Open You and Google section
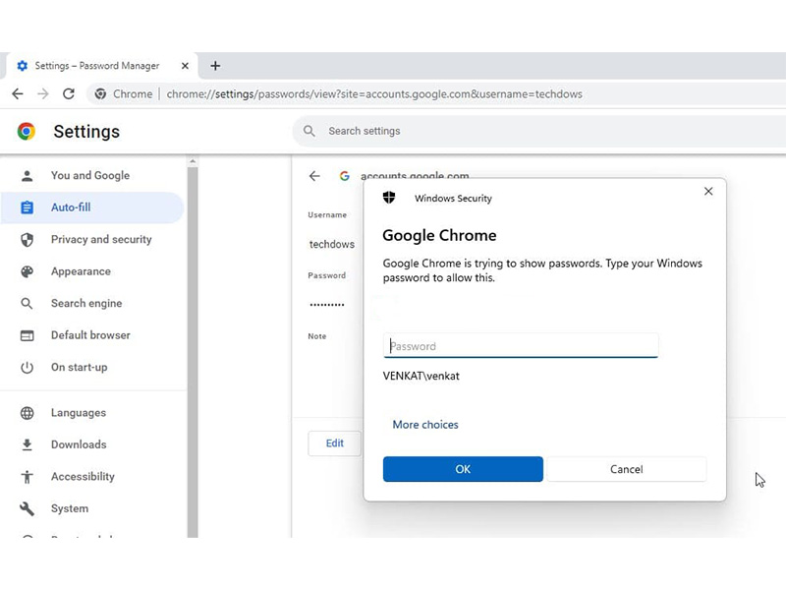The width and height of the screenshot is (786, 590). coord(90,175)
